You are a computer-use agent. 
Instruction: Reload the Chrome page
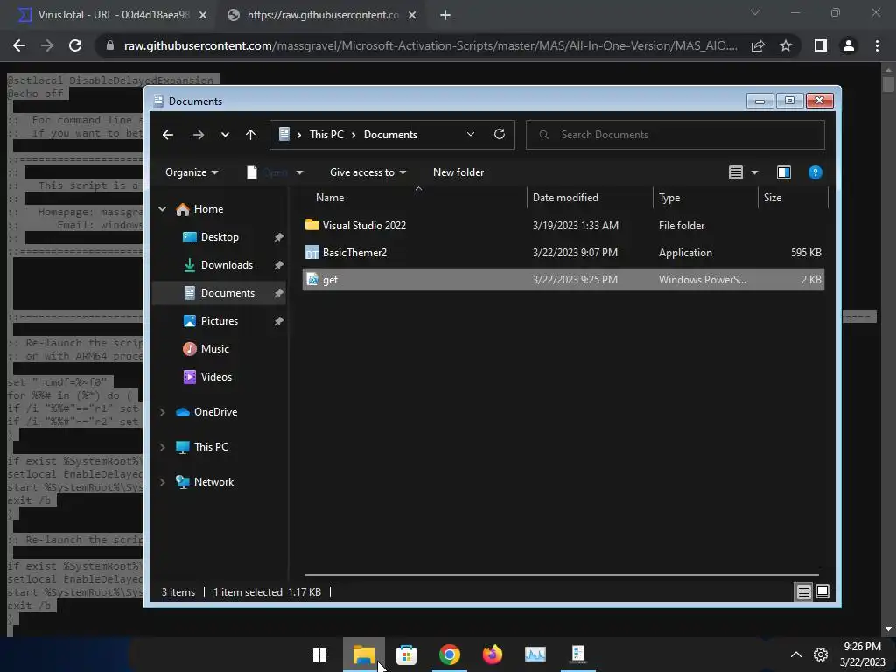click(x=75, y=45)
